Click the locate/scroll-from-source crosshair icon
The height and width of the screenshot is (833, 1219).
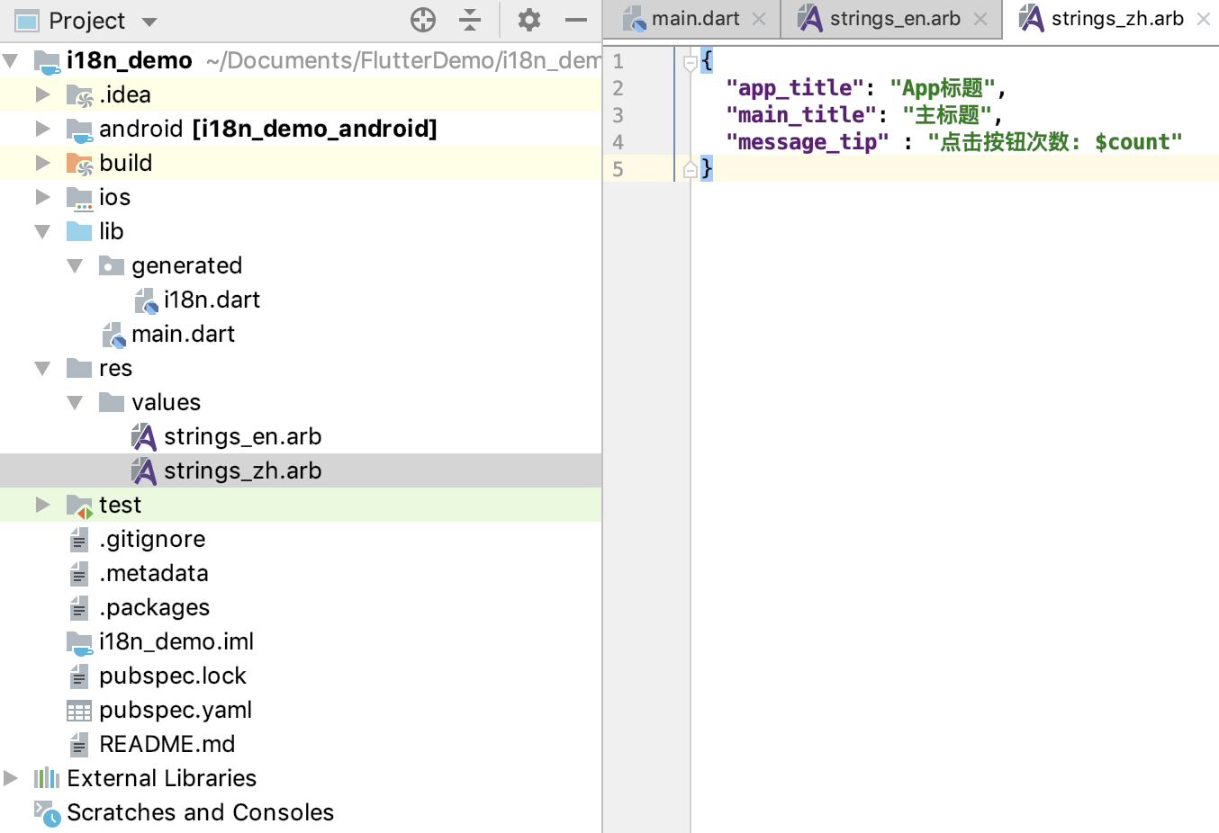[422, 20]
